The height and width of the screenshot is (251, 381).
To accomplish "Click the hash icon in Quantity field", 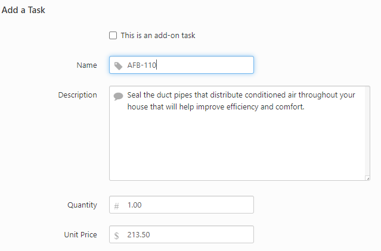I will tap(117, 206).
